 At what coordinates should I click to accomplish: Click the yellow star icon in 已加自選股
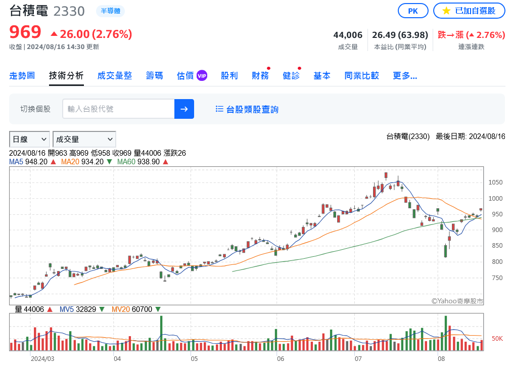click(446, 11)
